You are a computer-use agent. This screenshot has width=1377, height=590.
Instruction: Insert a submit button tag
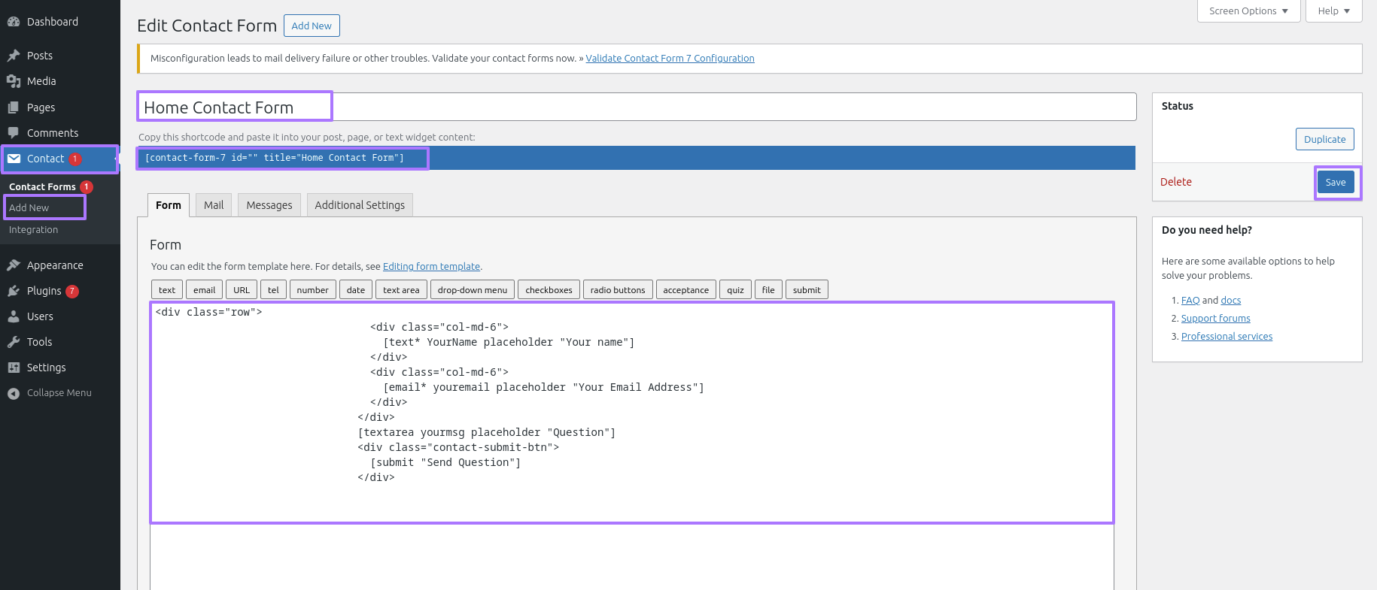[x=807, y=290]
